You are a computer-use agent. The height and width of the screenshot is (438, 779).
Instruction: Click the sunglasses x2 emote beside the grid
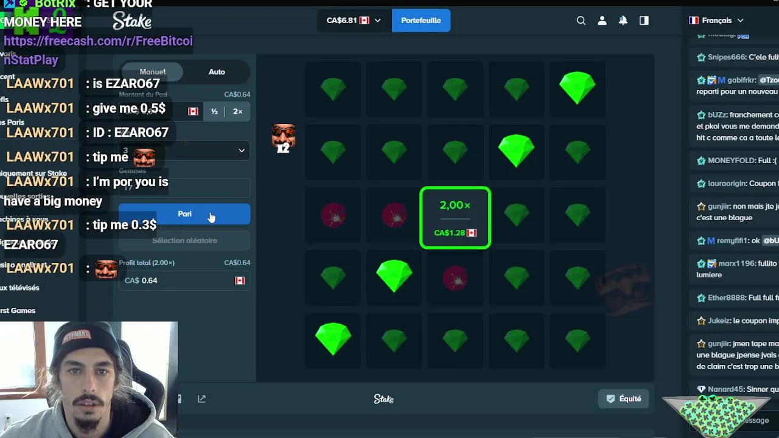[283, 138]
